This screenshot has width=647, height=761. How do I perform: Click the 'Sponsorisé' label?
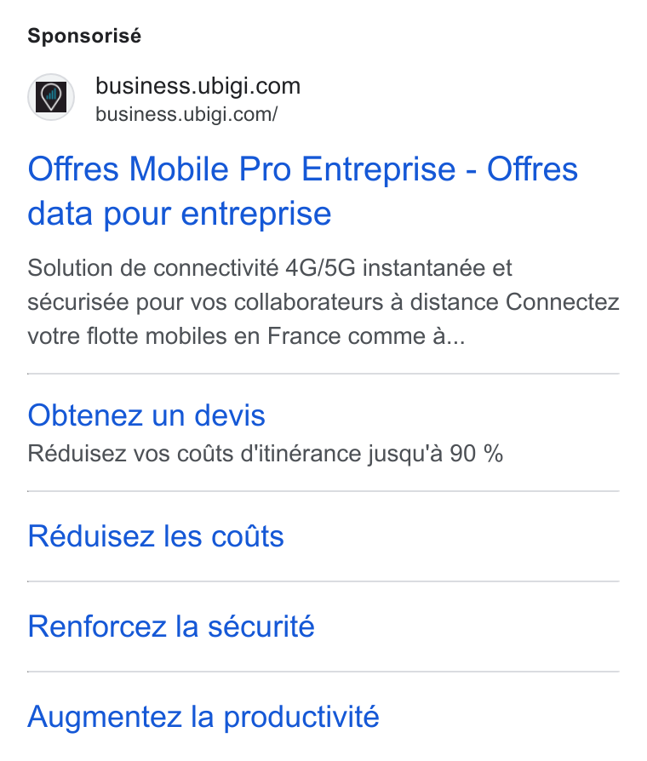click(84, 36)
